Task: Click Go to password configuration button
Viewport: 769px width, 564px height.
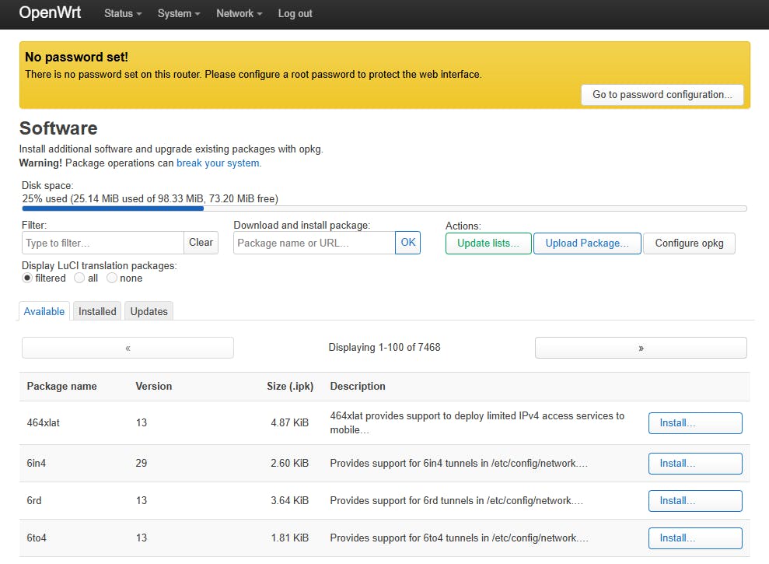Action: click(662, 95)
